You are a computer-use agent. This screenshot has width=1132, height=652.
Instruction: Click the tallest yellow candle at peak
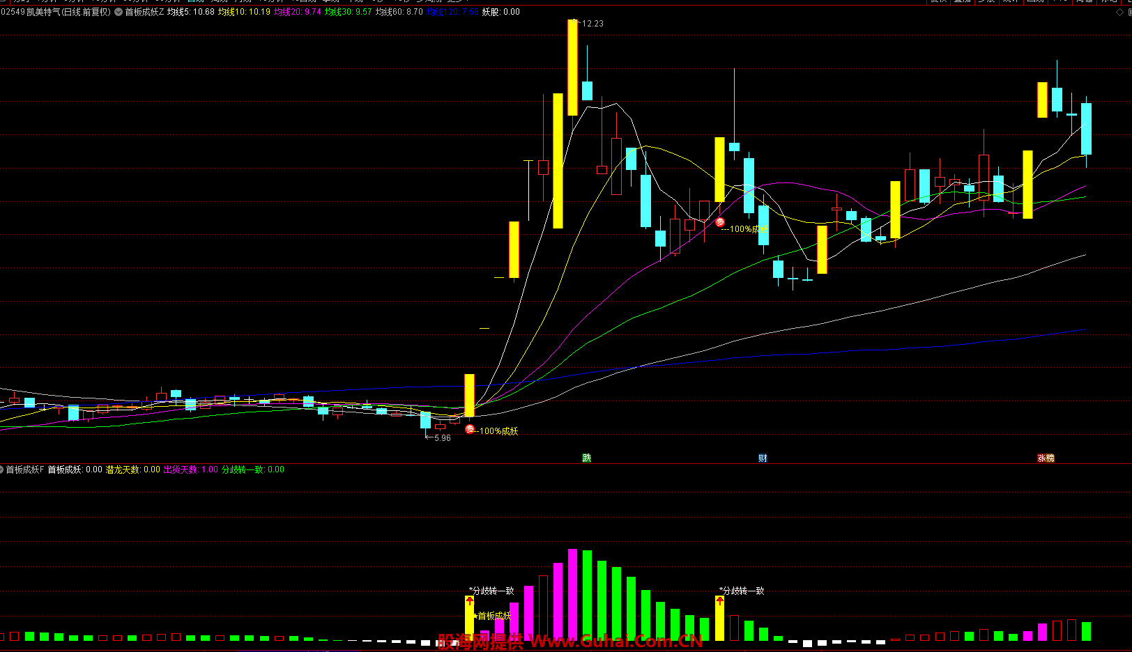(572, 68)
